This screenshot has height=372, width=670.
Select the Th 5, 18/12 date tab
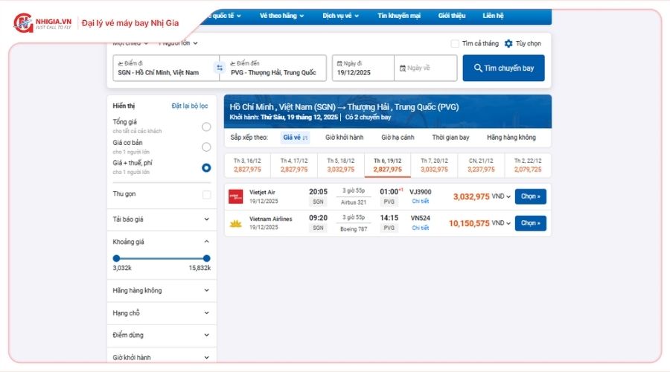[x=340, y=165]
